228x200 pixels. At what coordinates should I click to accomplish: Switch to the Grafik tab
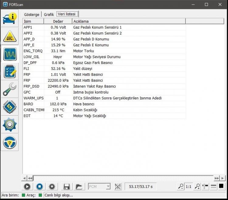tap(49, 15)
